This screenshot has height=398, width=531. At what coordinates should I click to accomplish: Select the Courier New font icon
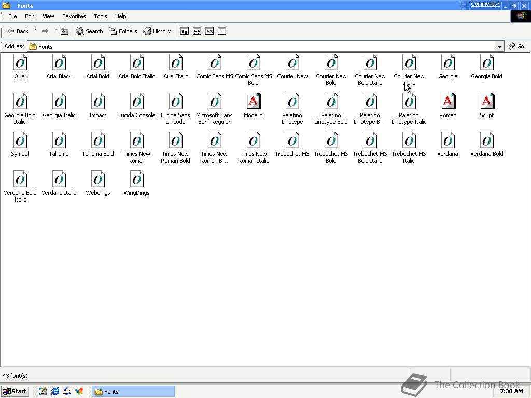click(292, 63)
